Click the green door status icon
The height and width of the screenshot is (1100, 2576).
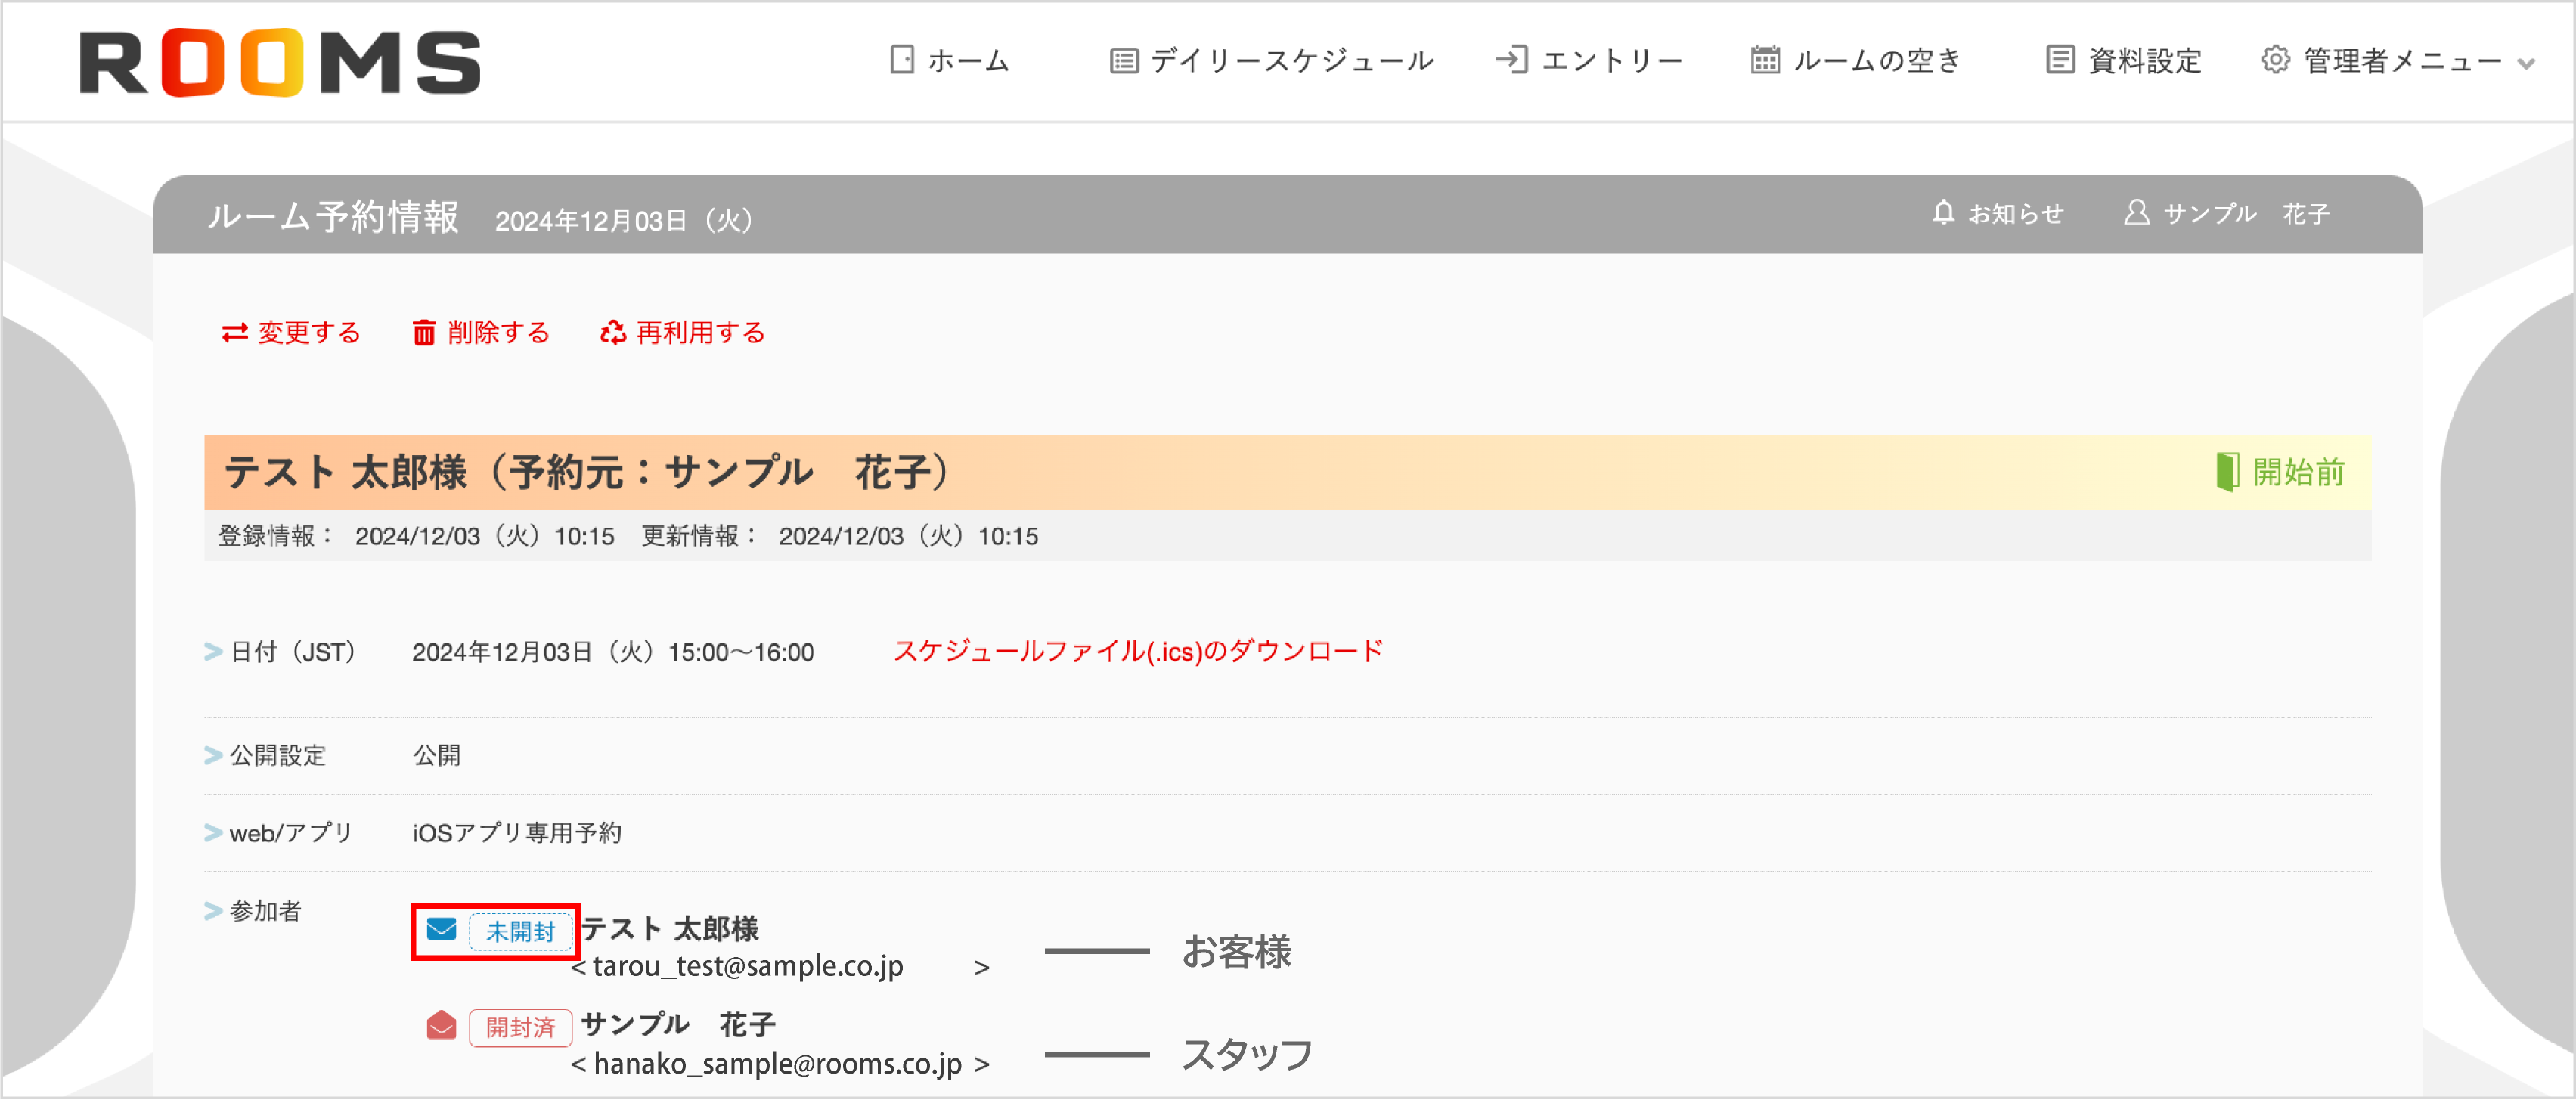2227,471
